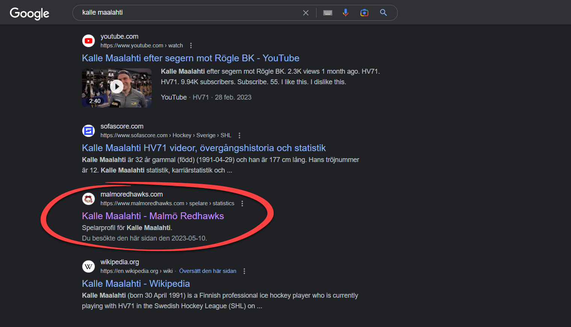
Task: Open Kalle Maalahti - Malmö Redhawks link
Action: [153, 216]
